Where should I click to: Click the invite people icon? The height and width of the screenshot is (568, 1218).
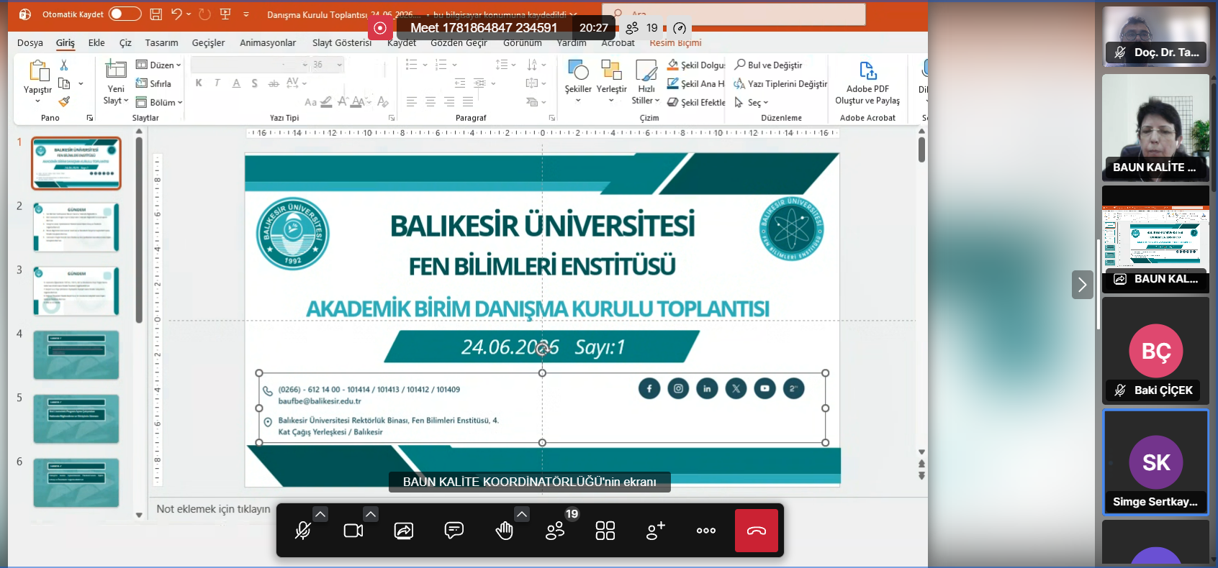[x=656, y=531]
